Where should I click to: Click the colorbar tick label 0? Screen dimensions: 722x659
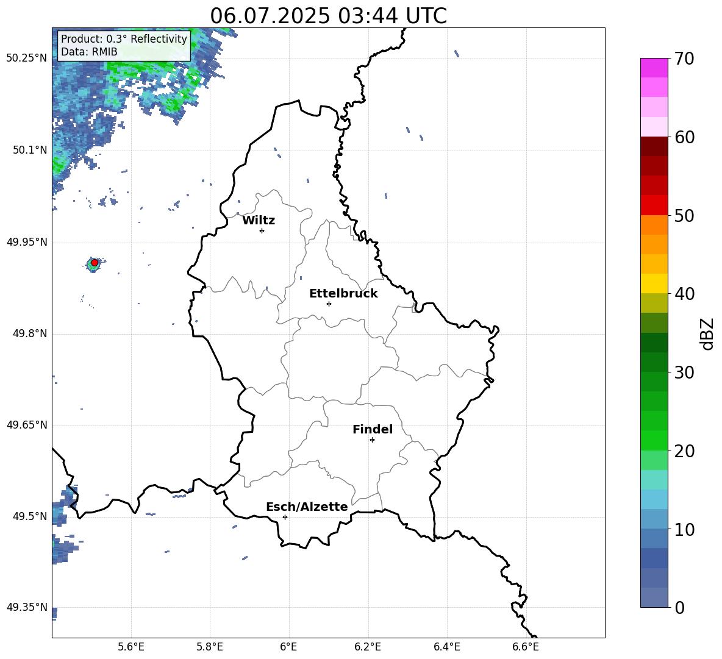pyautogui.click(x=679, y=607)
